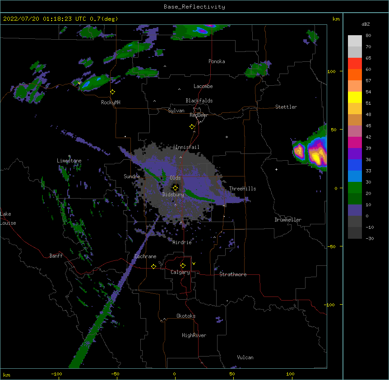This screenshot has width=389, height=380.
Task: Click the yellow marker below Cochrane
Action: 153,266
